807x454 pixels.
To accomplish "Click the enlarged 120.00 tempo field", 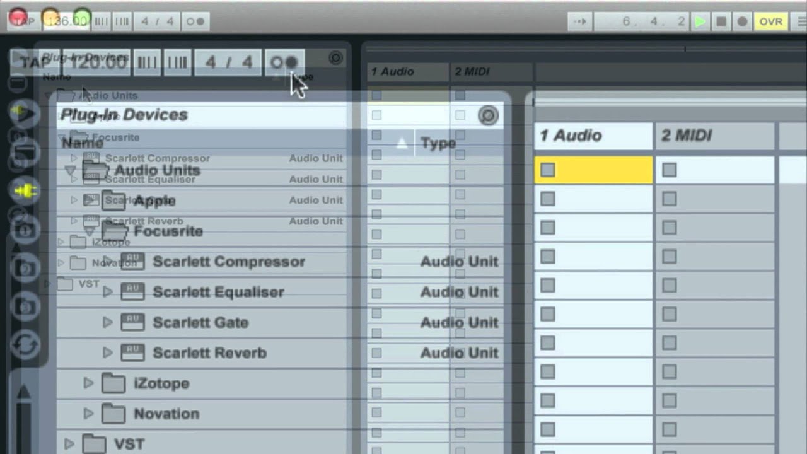I will pos(96,62).
